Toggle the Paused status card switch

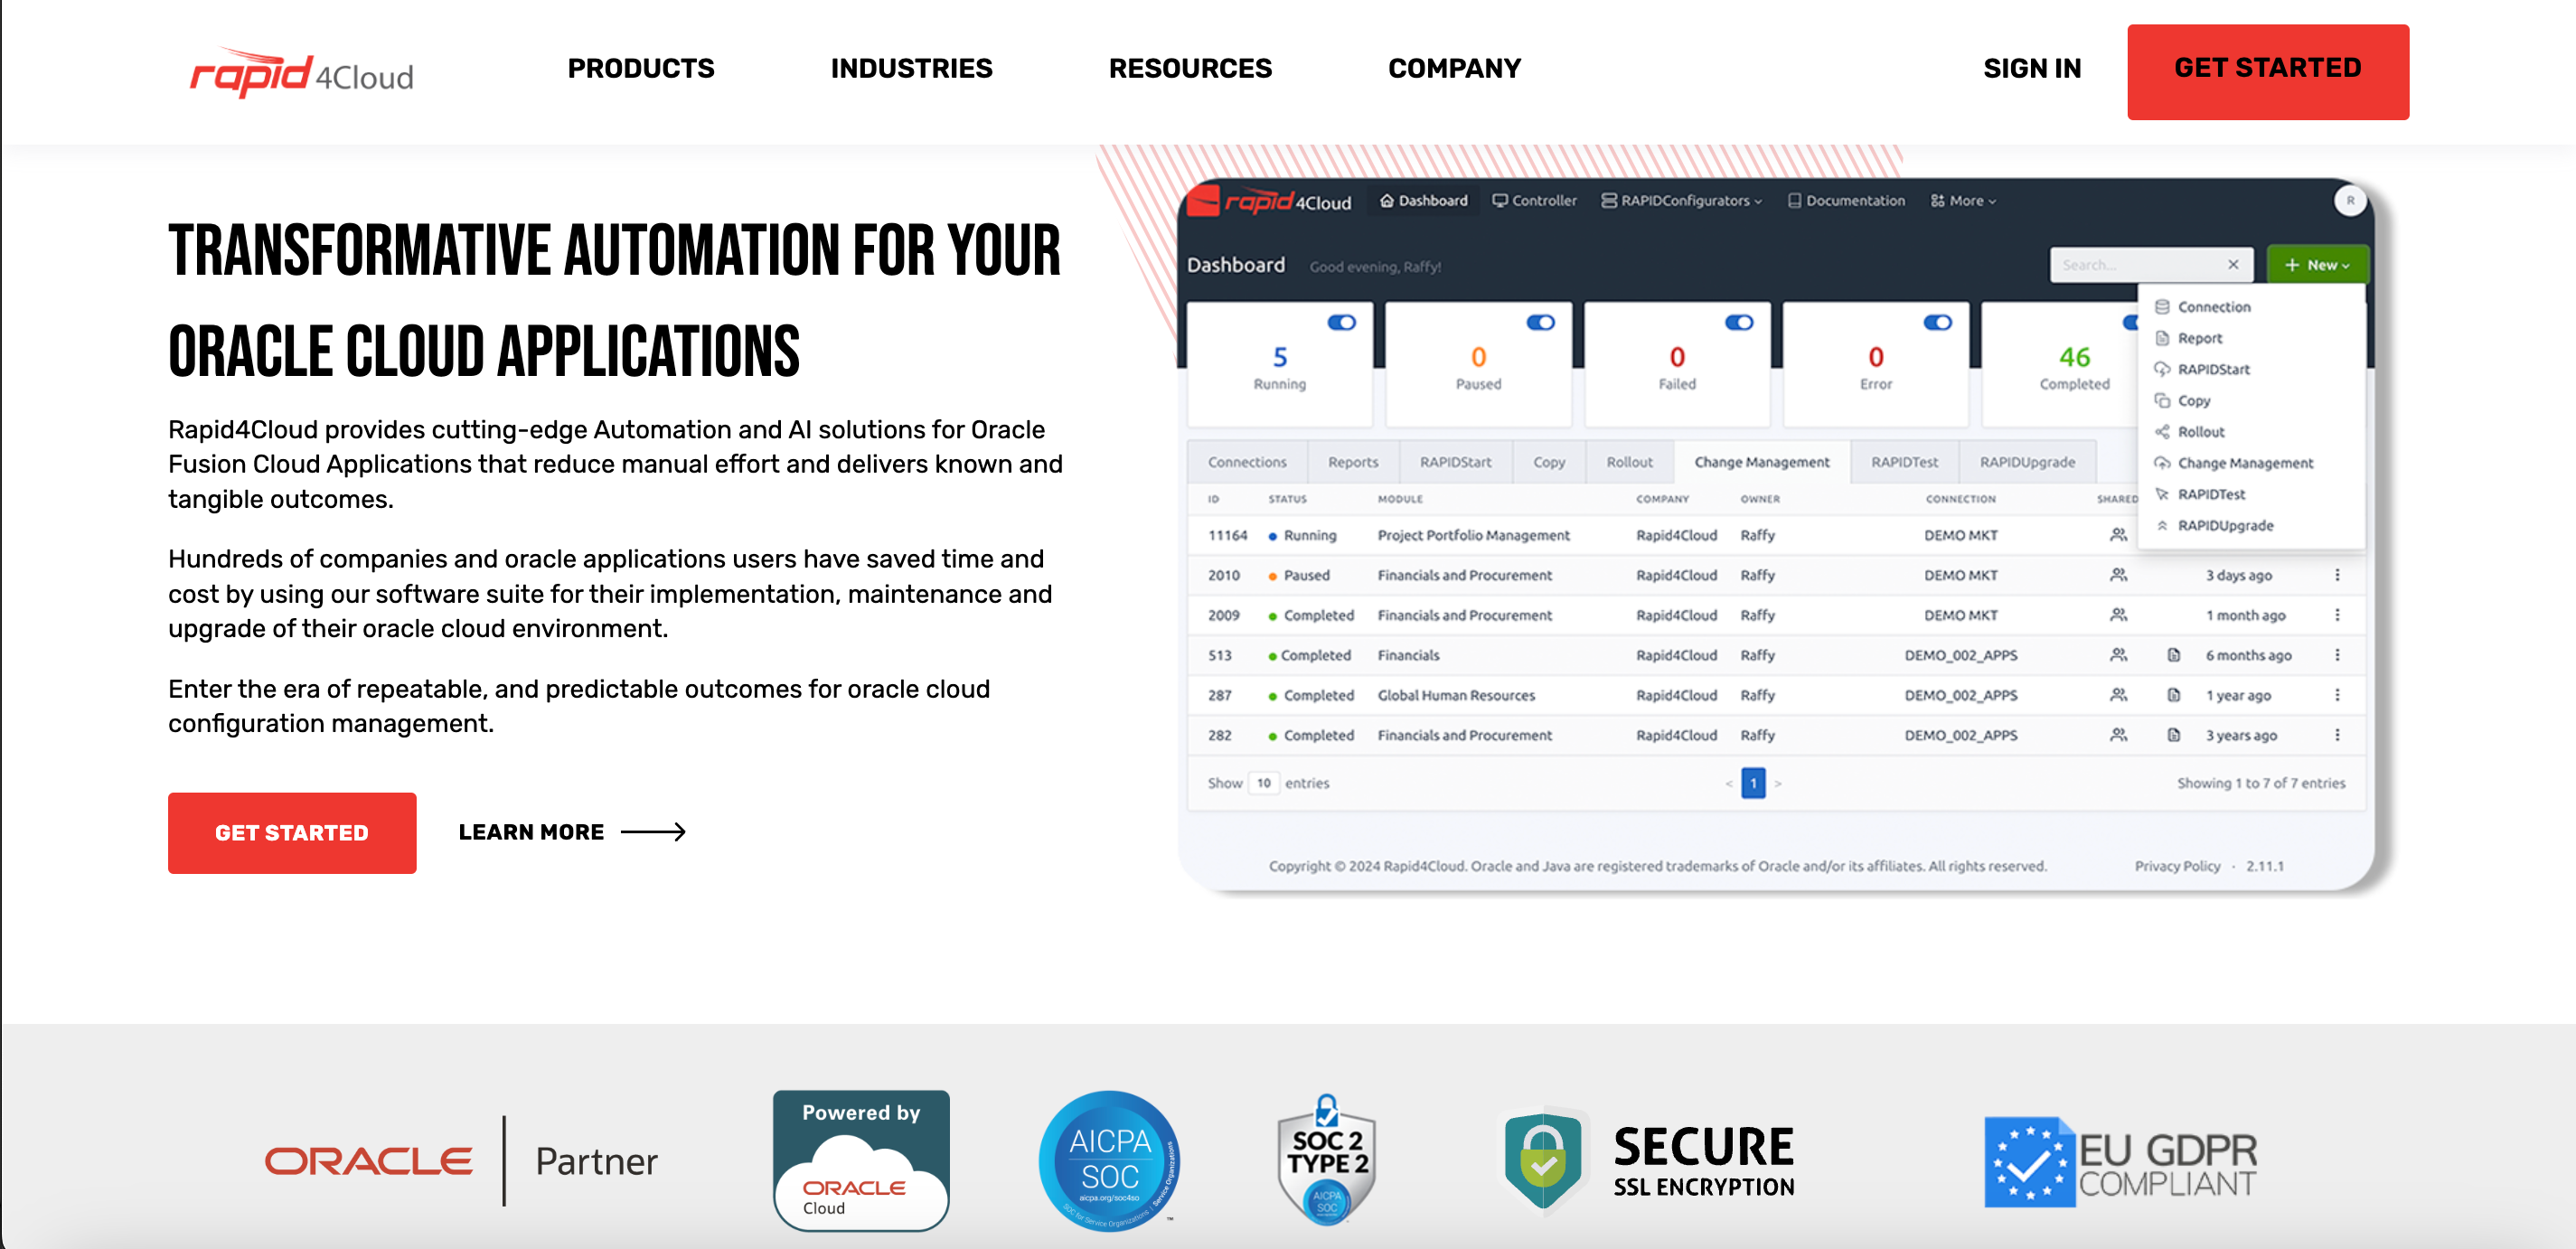click(1539, 322)
